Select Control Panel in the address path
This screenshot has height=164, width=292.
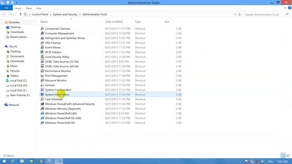point(40,14)
